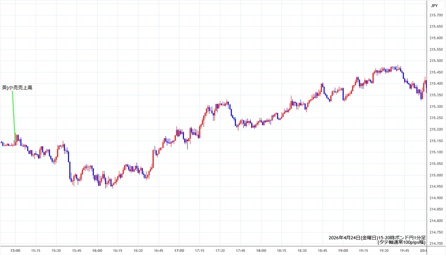Click the 215.000 price axis label
Screen dimensions: 446x255
coord(435,175)
